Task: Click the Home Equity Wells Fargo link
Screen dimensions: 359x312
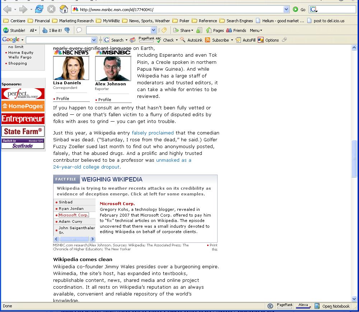Action: pyautogui.click(x=20, y=55)
